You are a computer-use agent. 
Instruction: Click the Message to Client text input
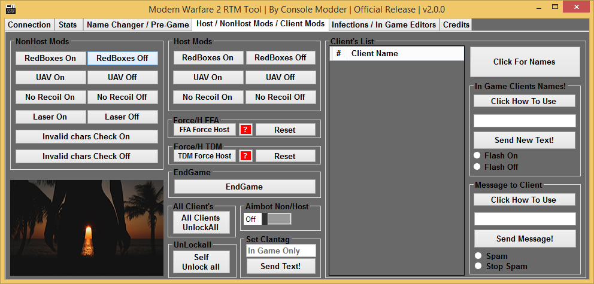525,219
